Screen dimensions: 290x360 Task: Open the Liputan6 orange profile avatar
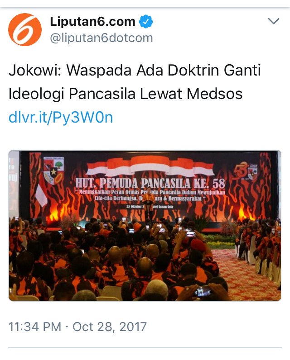25,29
